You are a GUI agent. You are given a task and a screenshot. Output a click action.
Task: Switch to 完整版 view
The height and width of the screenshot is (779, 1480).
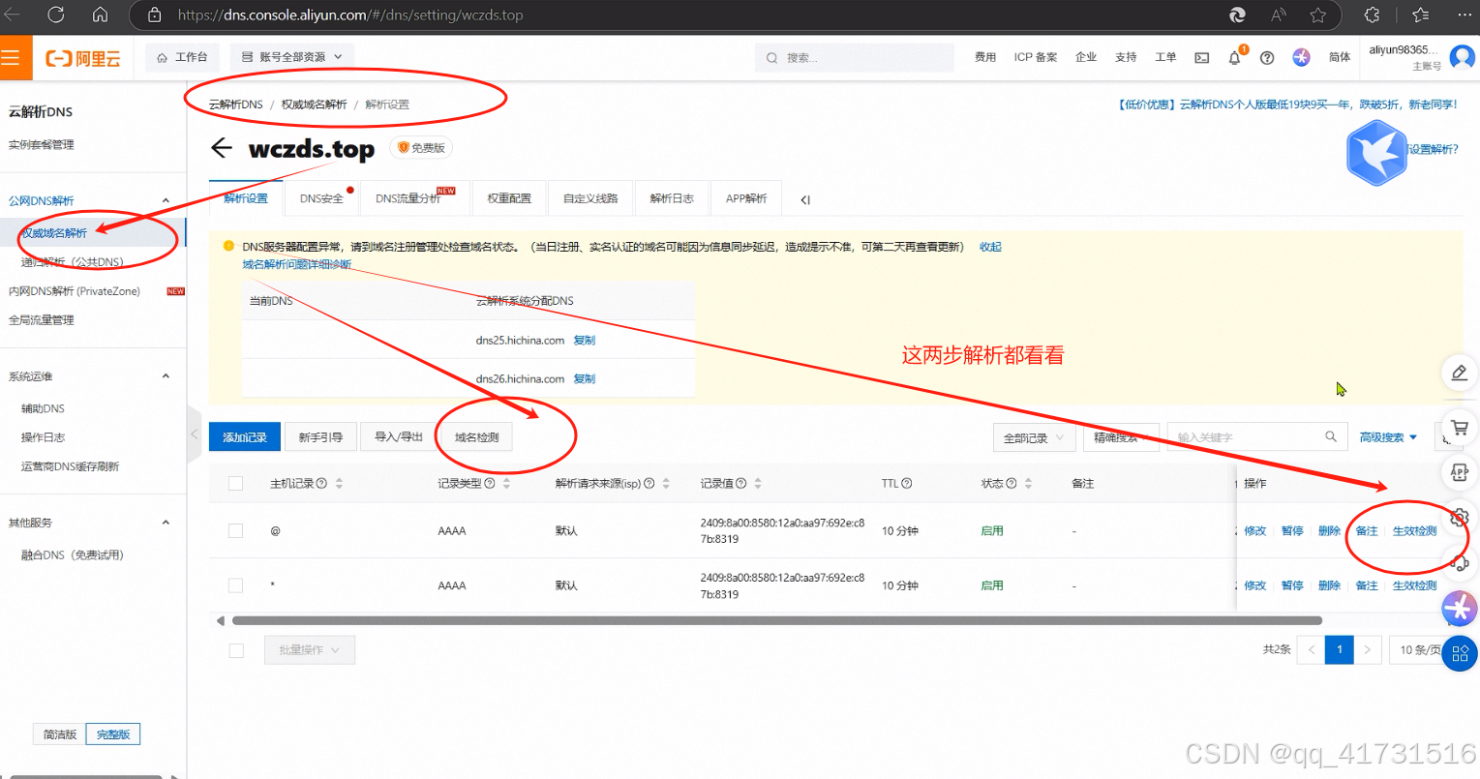(x=113, y=734)
